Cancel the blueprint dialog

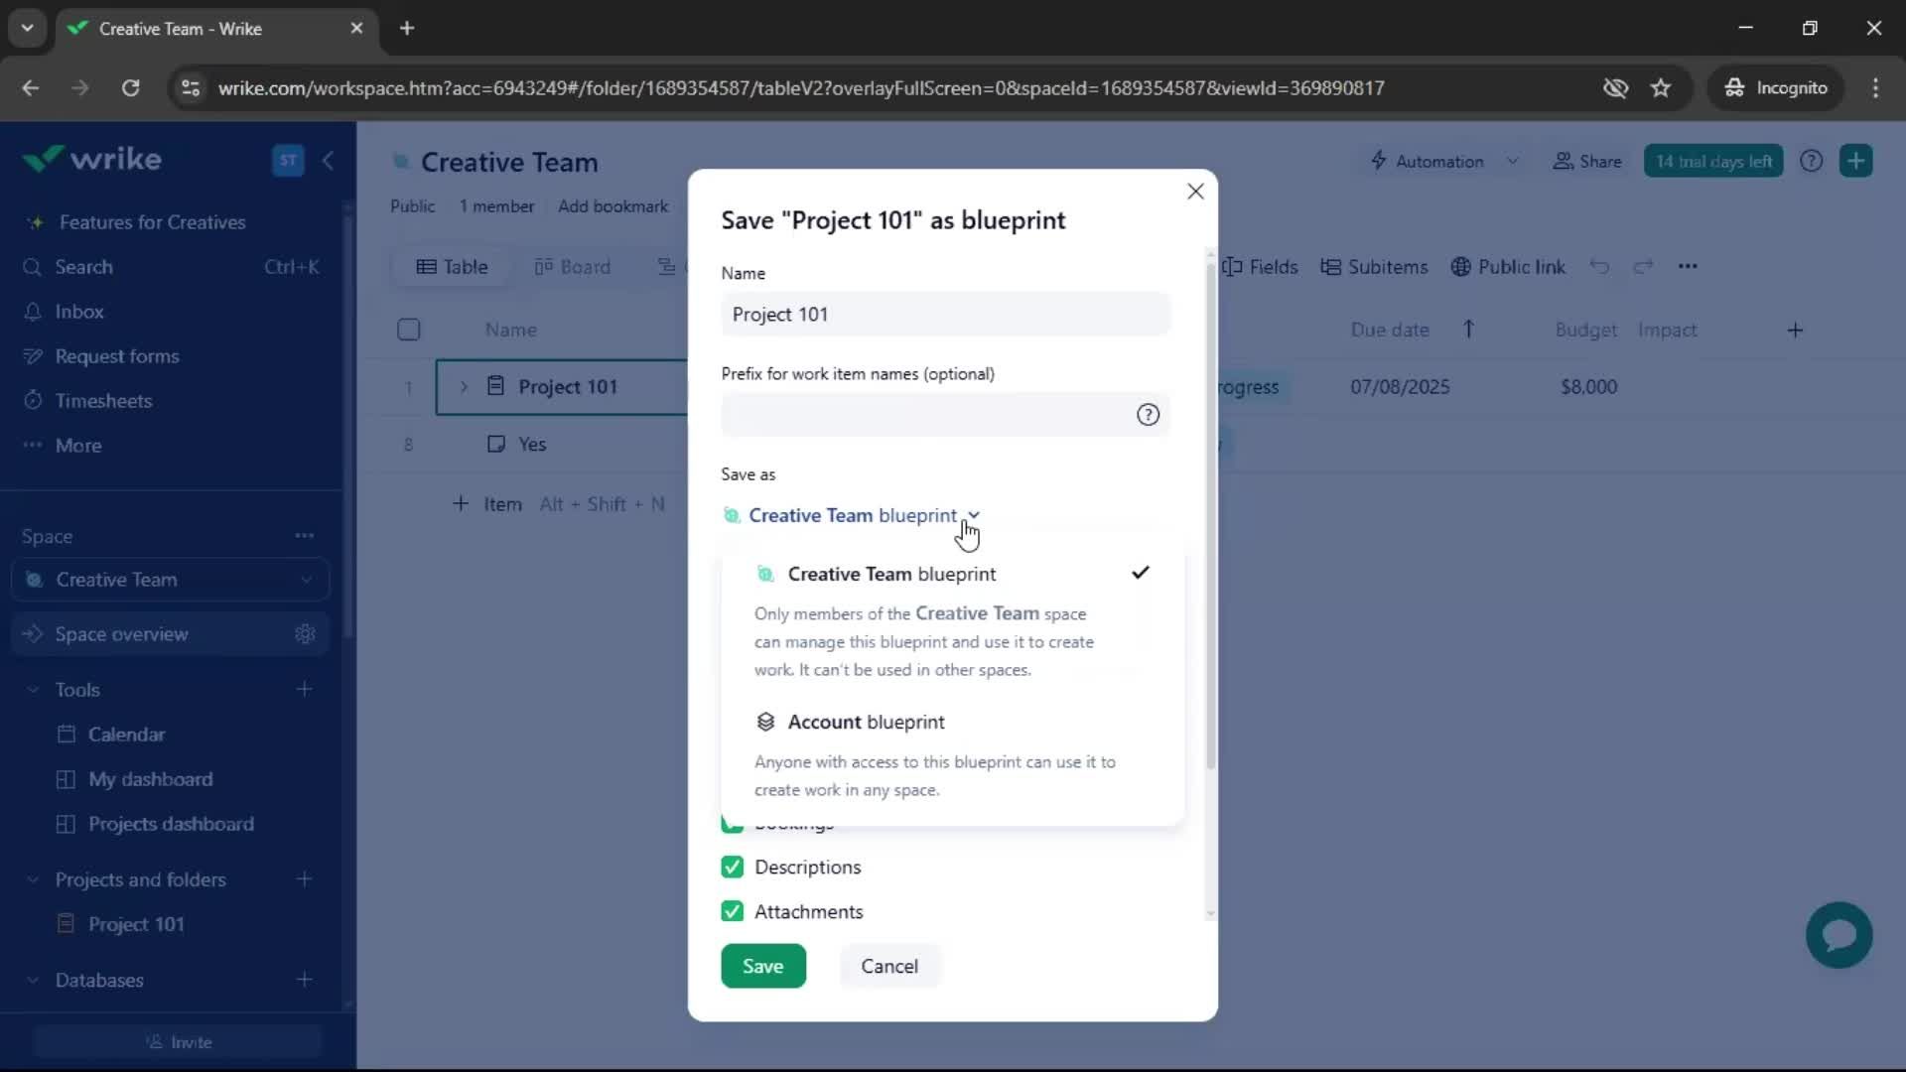click(x=889, y=966)
